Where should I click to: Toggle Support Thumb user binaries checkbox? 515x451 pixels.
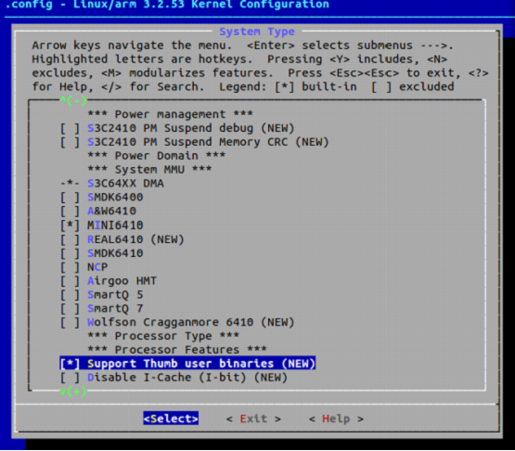point(70,363)
